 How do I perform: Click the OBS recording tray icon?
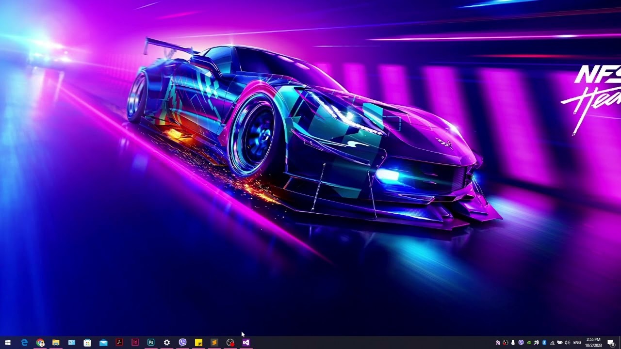tap(506, 343)
